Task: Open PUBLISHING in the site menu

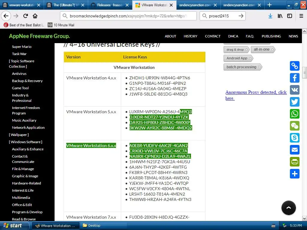Action: click(271, 36)
